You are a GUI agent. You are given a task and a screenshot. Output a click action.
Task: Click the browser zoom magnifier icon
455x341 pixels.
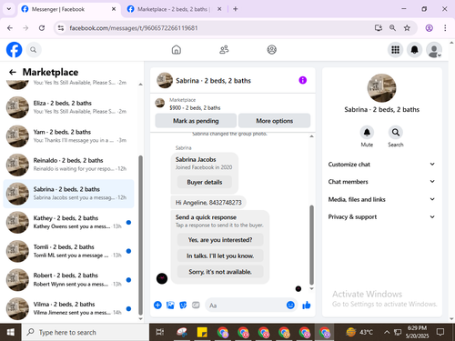pyautogui.click(x=392, y=28)
